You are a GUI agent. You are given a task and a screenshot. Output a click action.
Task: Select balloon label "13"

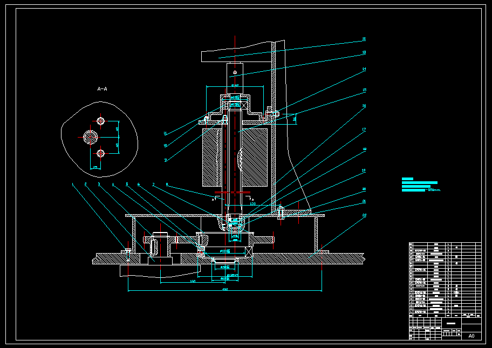coord(364,52)
